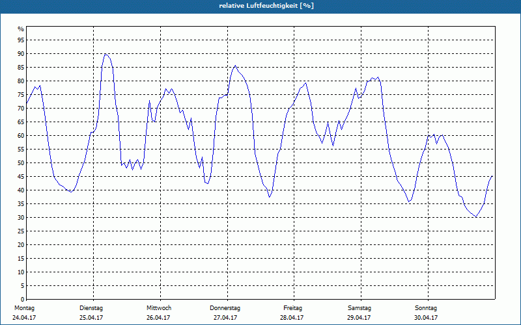Select the date label '27.04.17'

point(225,318)
